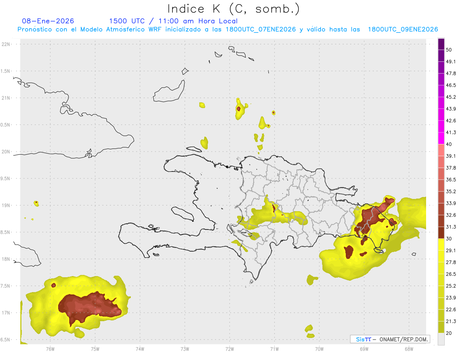Click the "17N" latitude label
459x354 pixels.
(7, 313)
